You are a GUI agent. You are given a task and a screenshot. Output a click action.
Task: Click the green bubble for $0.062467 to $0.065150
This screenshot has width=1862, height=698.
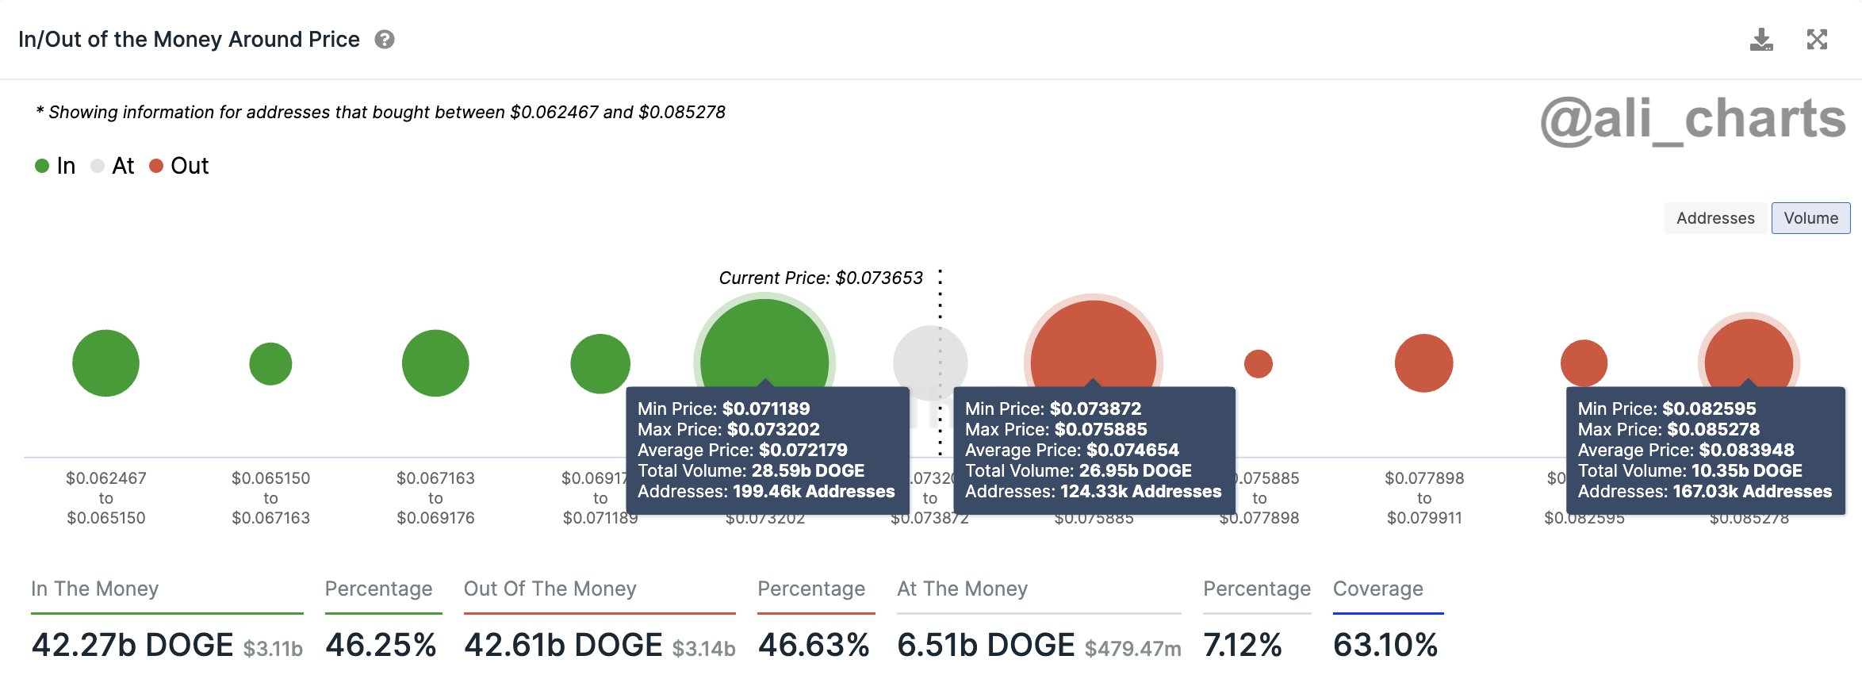click(x=105, y=363)
